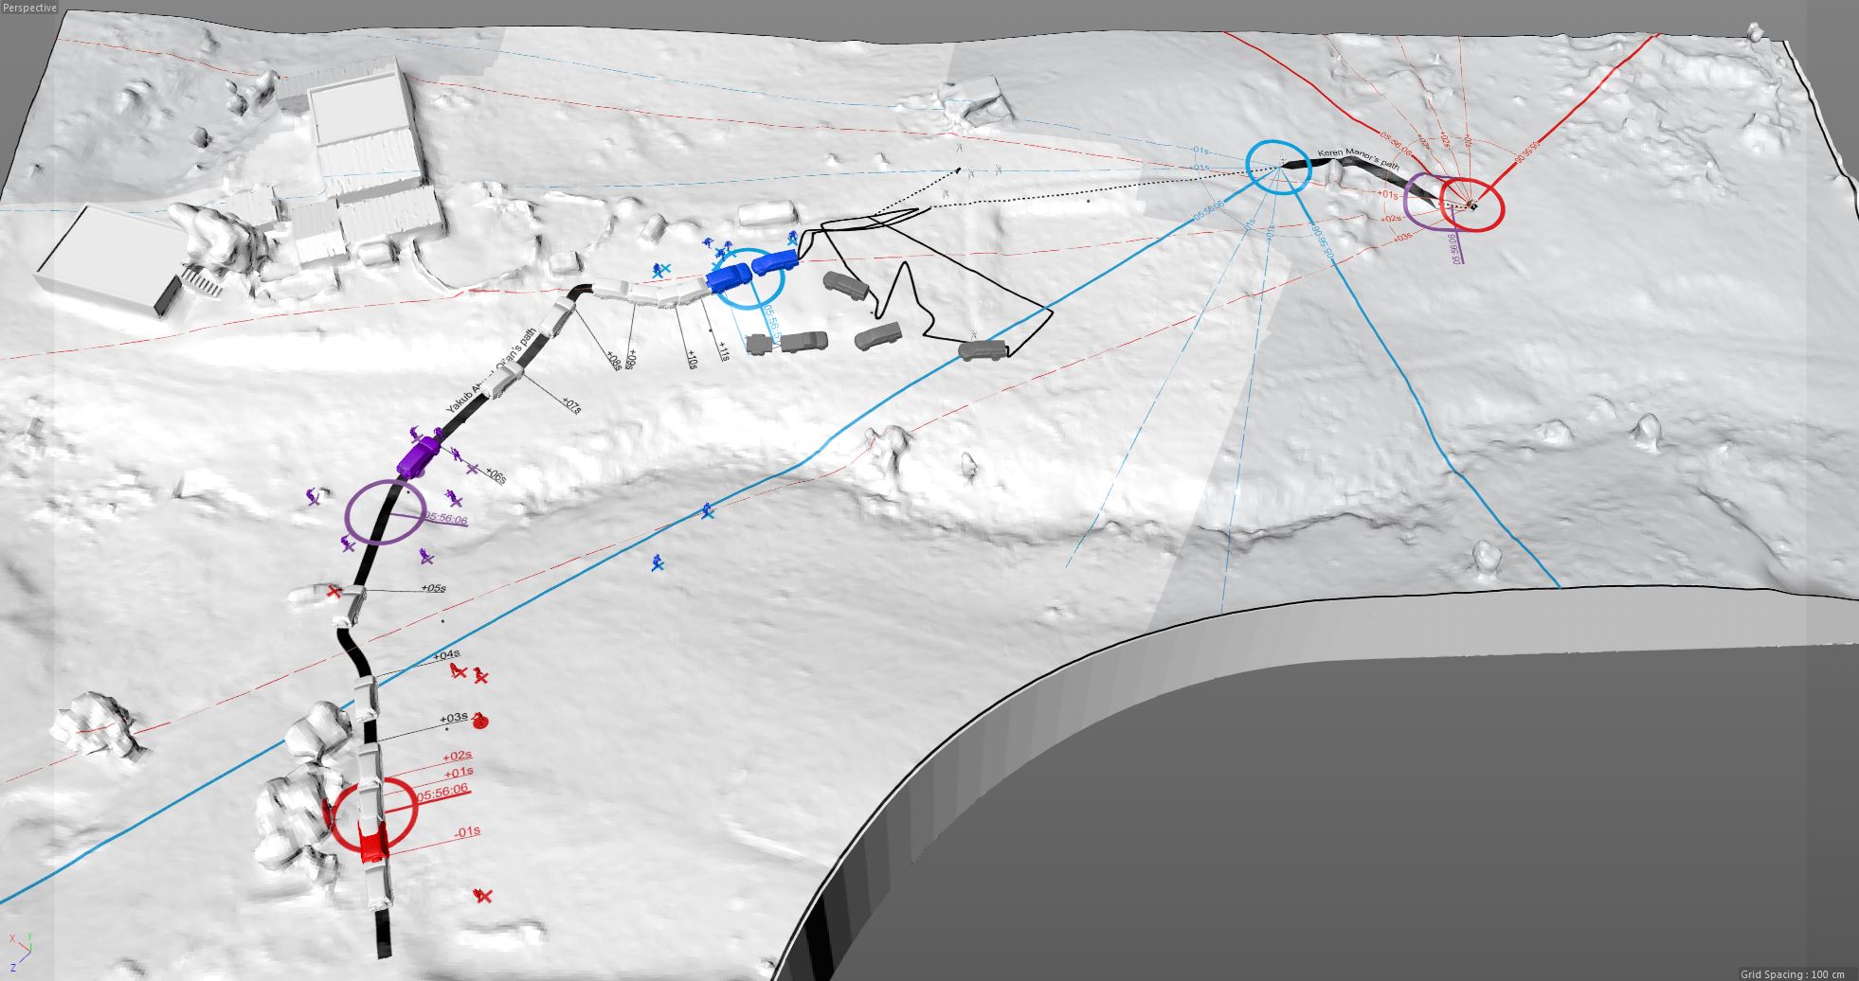Select the blue circle at Keren Manor's path

(1278, 168)
